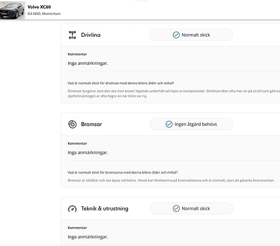Click the drivlinan normalt skick question text

pos(121,83)
